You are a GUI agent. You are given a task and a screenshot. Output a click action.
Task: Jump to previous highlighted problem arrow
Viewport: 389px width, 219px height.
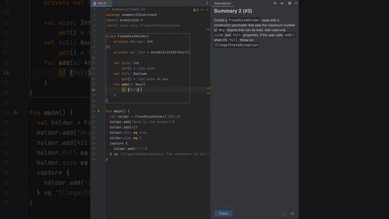pos(202,10)
